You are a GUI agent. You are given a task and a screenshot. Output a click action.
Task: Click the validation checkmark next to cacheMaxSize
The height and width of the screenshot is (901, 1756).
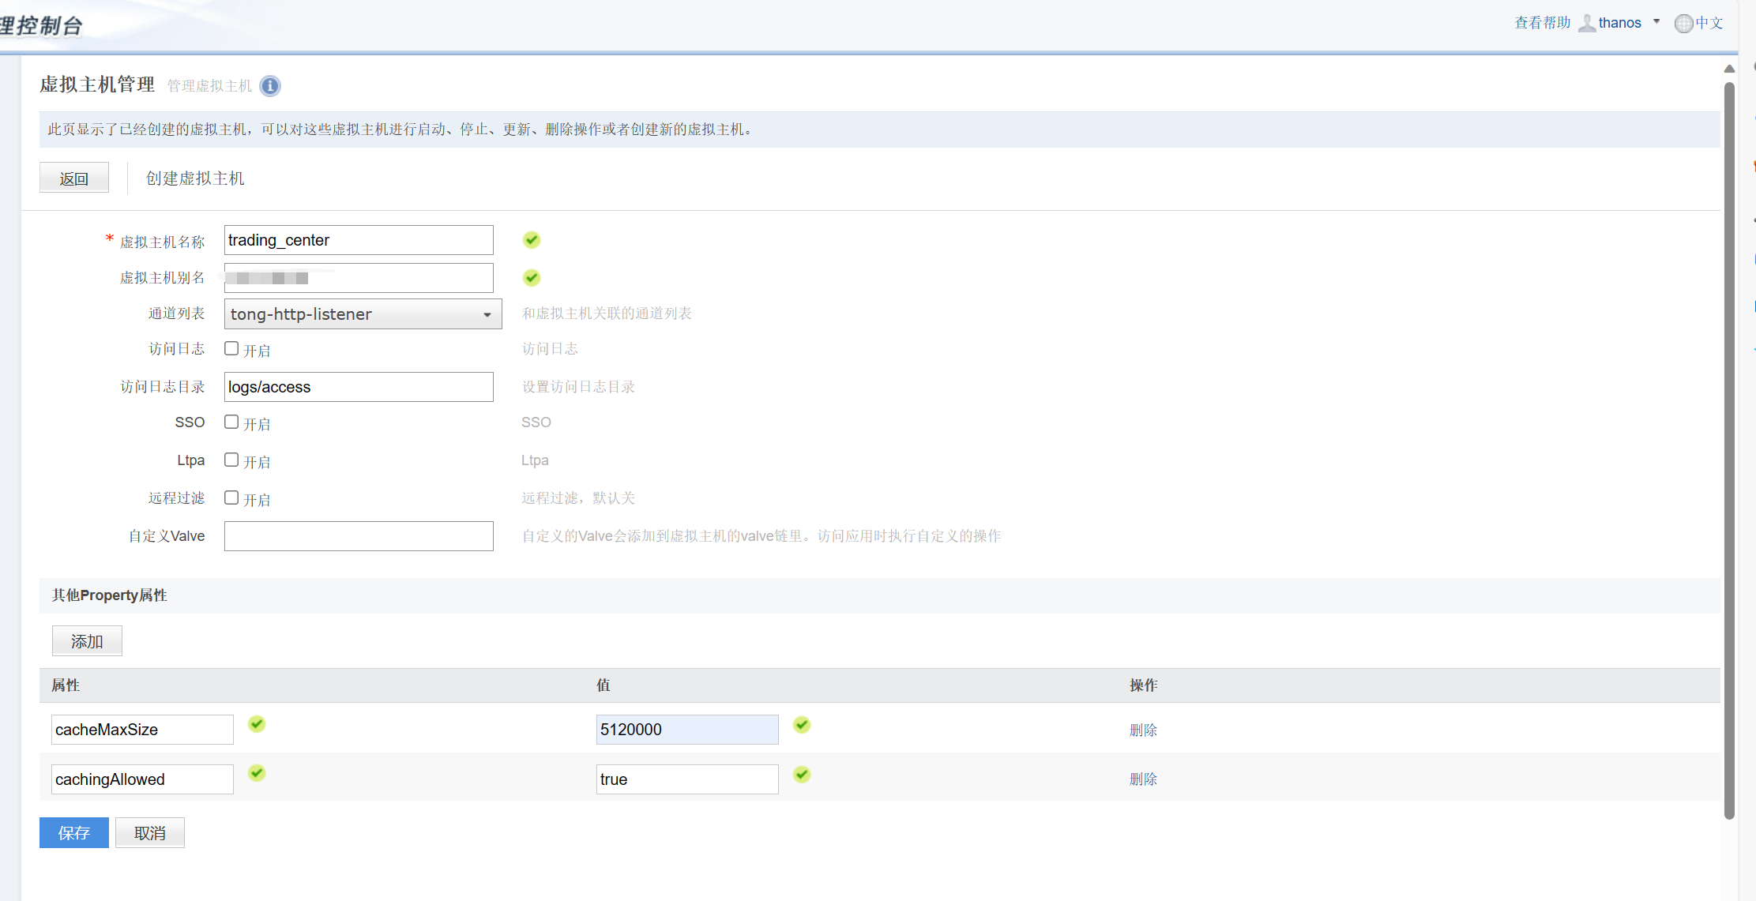[257, 724]
